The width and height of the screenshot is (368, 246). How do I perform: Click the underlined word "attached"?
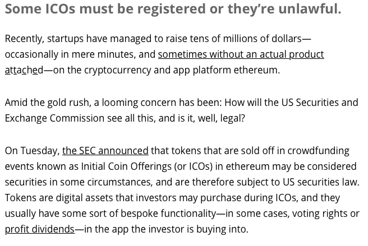click(24, 70)
